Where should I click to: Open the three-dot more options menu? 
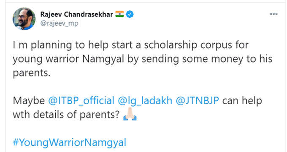pos(273,14)
